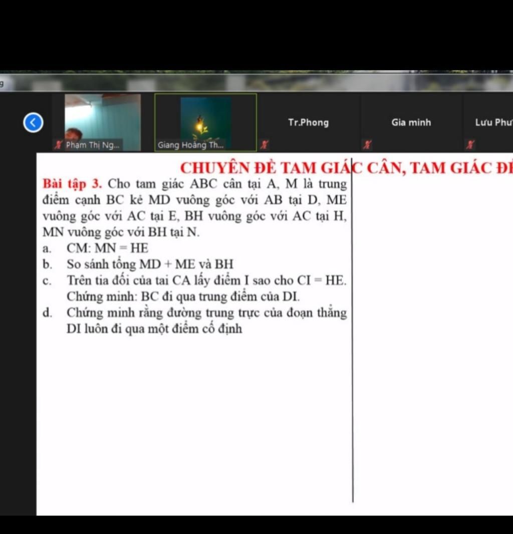Viewport: 513px width, 534px height.
Task: Click muted mic icon on Tr.Phong tile
Action: [x=264, y=145]
